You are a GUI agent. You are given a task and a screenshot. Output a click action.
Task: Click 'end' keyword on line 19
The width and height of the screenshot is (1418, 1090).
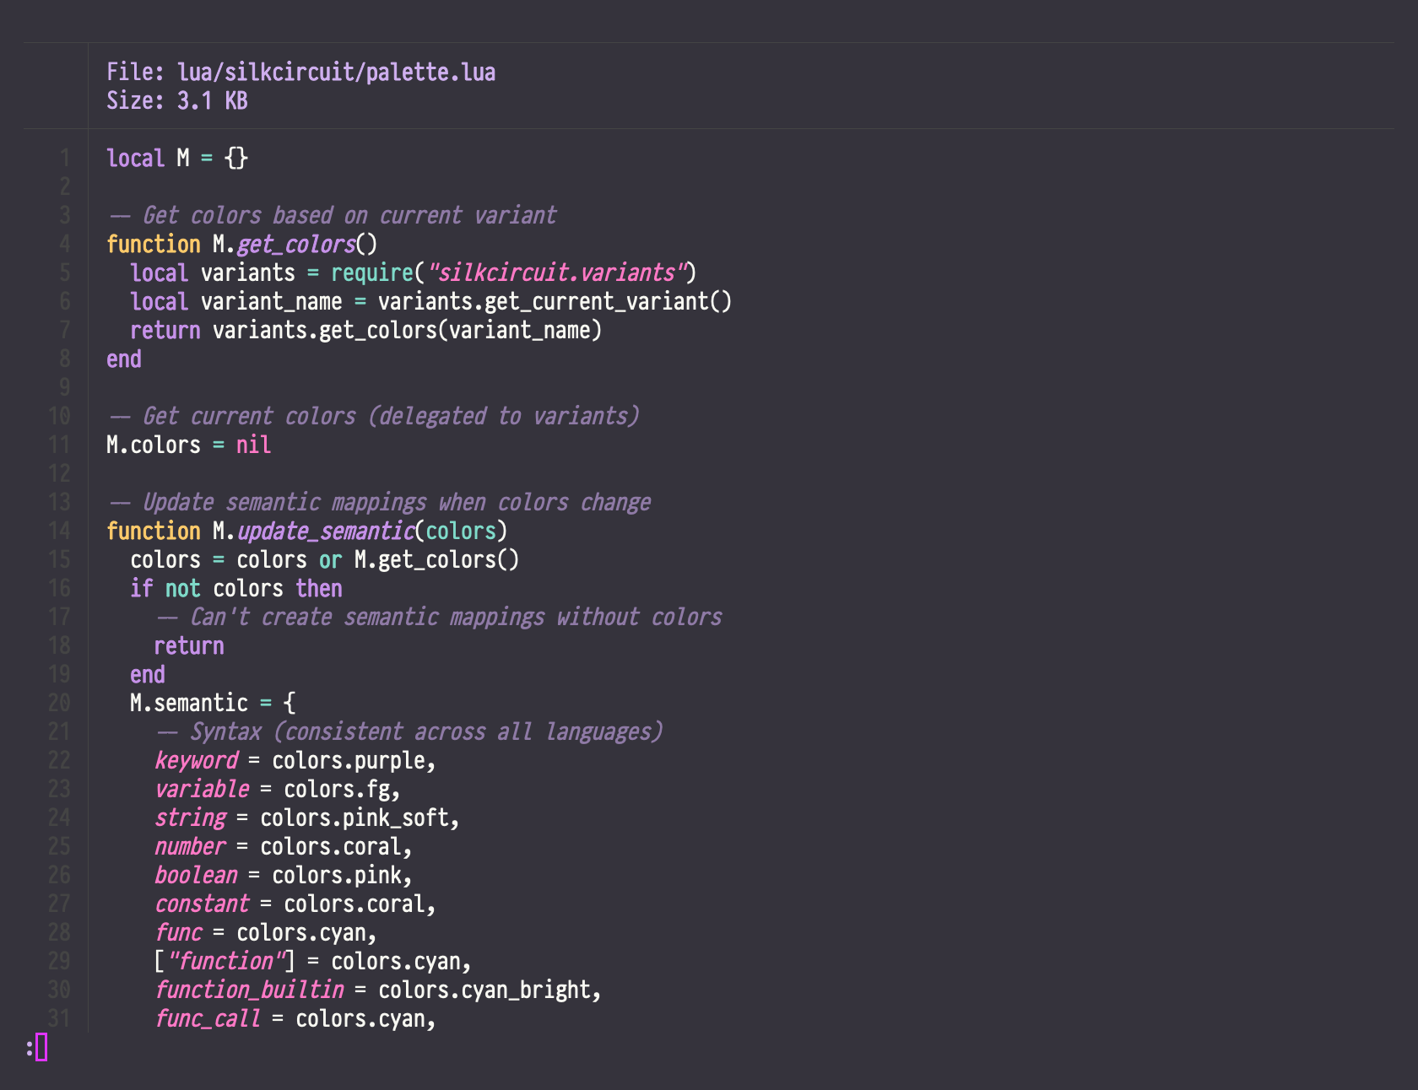pos(148,675)
